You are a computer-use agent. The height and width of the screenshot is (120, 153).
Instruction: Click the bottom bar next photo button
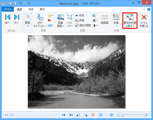coord(71,115)
